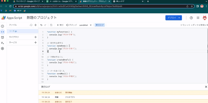
Task: Click the サービス section label
Action: pyautogui.click(x=13, y=42)
